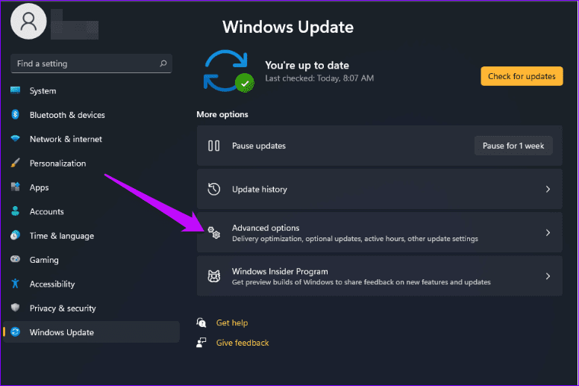The width and height of the screenshot is (579, 386).
Task: Select Time & language category
Action: 91,236
